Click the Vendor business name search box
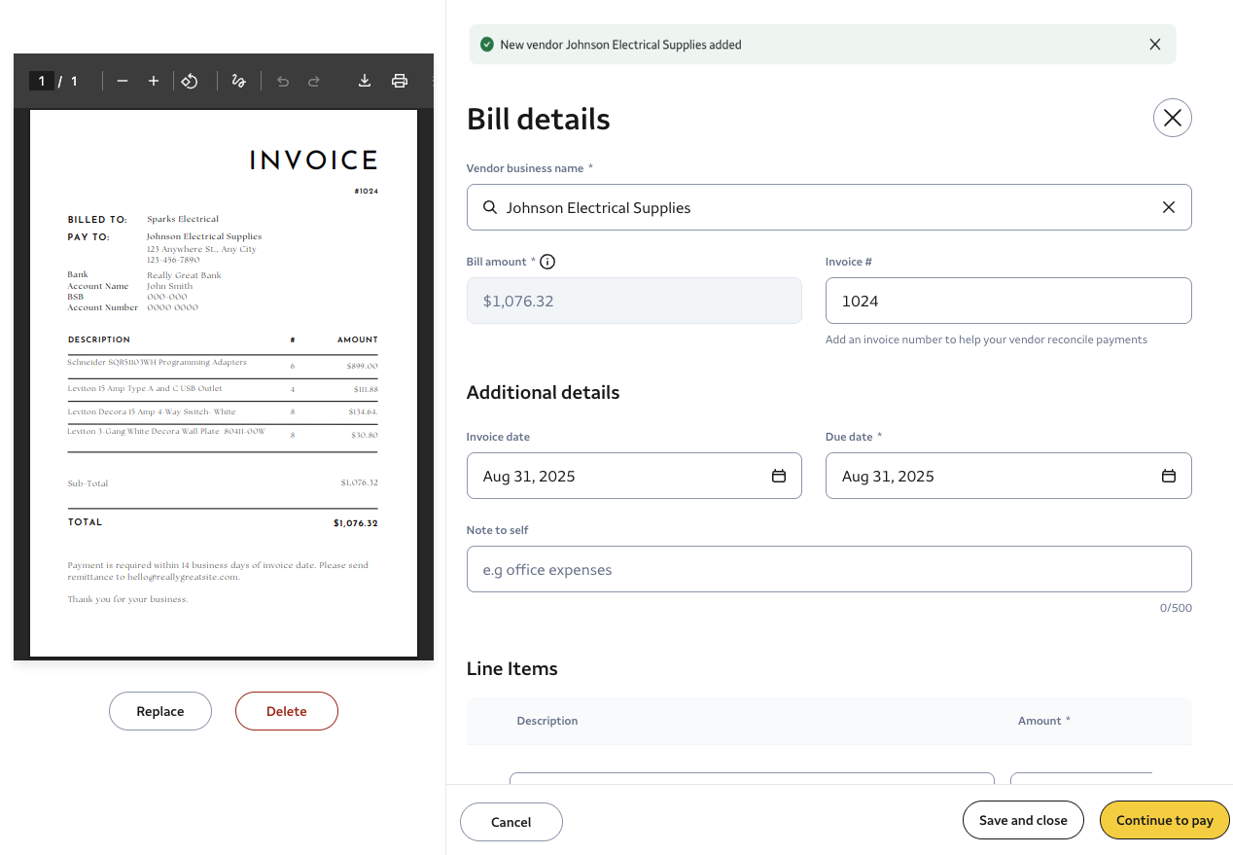1233x855 pixels. coord(817,207)
